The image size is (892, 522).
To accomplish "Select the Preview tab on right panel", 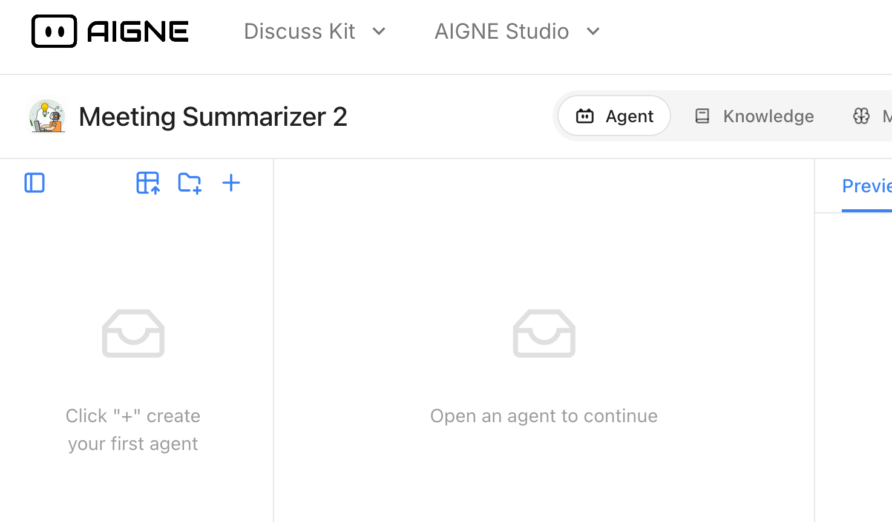I will pos(867,186).
